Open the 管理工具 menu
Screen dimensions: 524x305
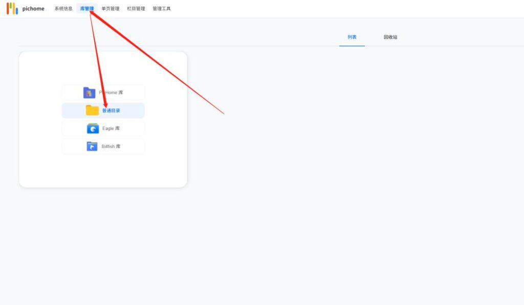point(161,8)
